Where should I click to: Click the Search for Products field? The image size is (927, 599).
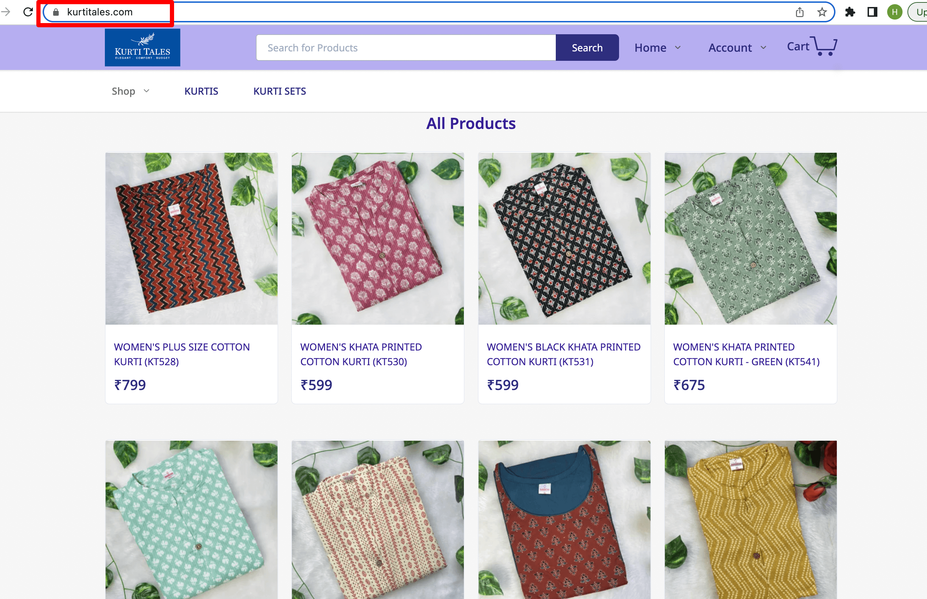pos(406,48)
